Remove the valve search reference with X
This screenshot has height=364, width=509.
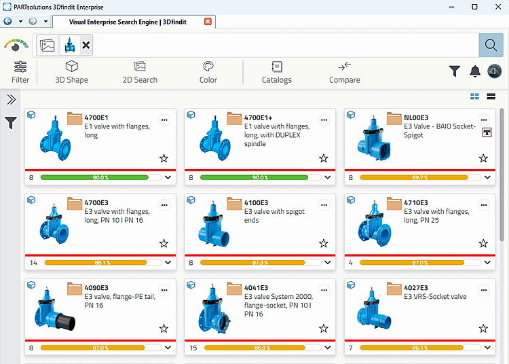pos(86,45)
